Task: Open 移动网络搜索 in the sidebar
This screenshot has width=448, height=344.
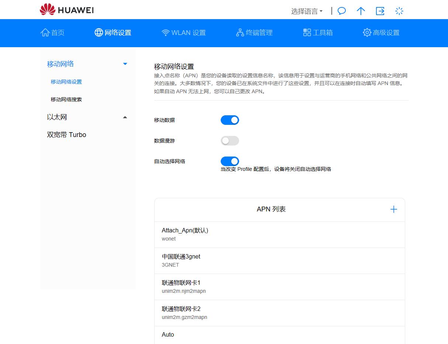Action: pyautogui.click(x=66, y=99)
